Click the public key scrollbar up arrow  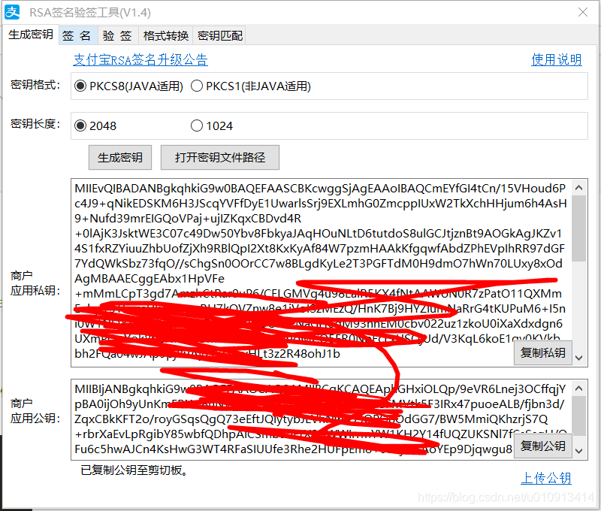click(579, 386)
